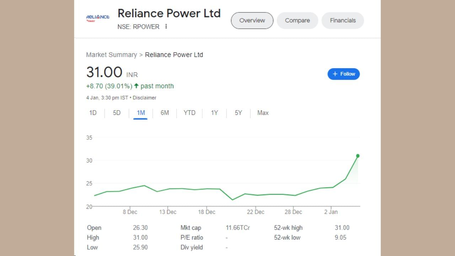The width and height of the screenshot is (455, 256).
Task: Open the three-dot more options menu
Action: 166,27
